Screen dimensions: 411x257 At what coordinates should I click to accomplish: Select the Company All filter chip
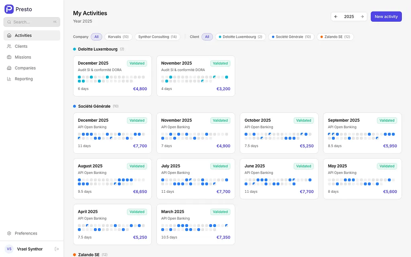(96, 37)
